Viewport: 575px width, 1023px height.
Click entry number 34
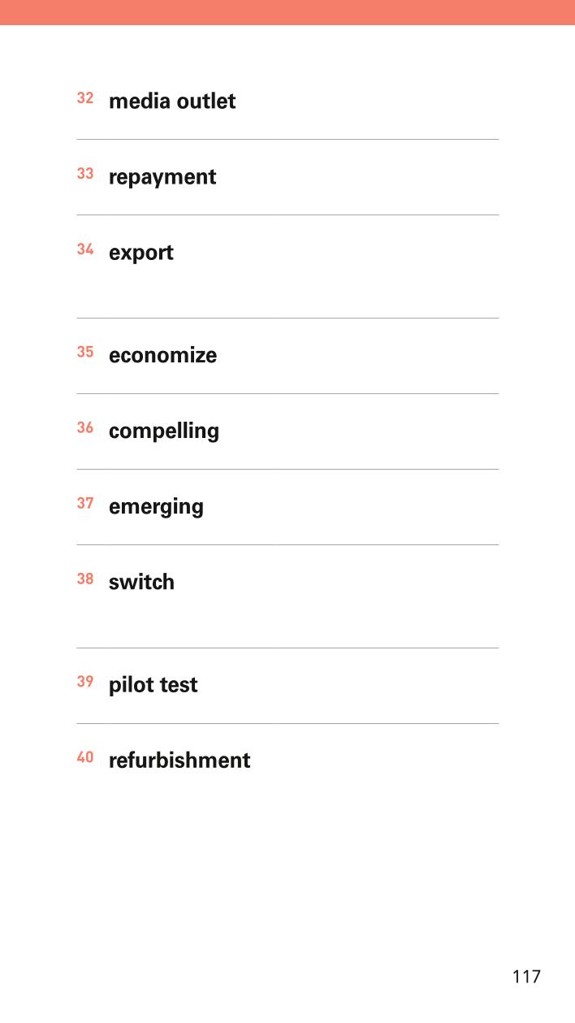(x=85, y=249)
